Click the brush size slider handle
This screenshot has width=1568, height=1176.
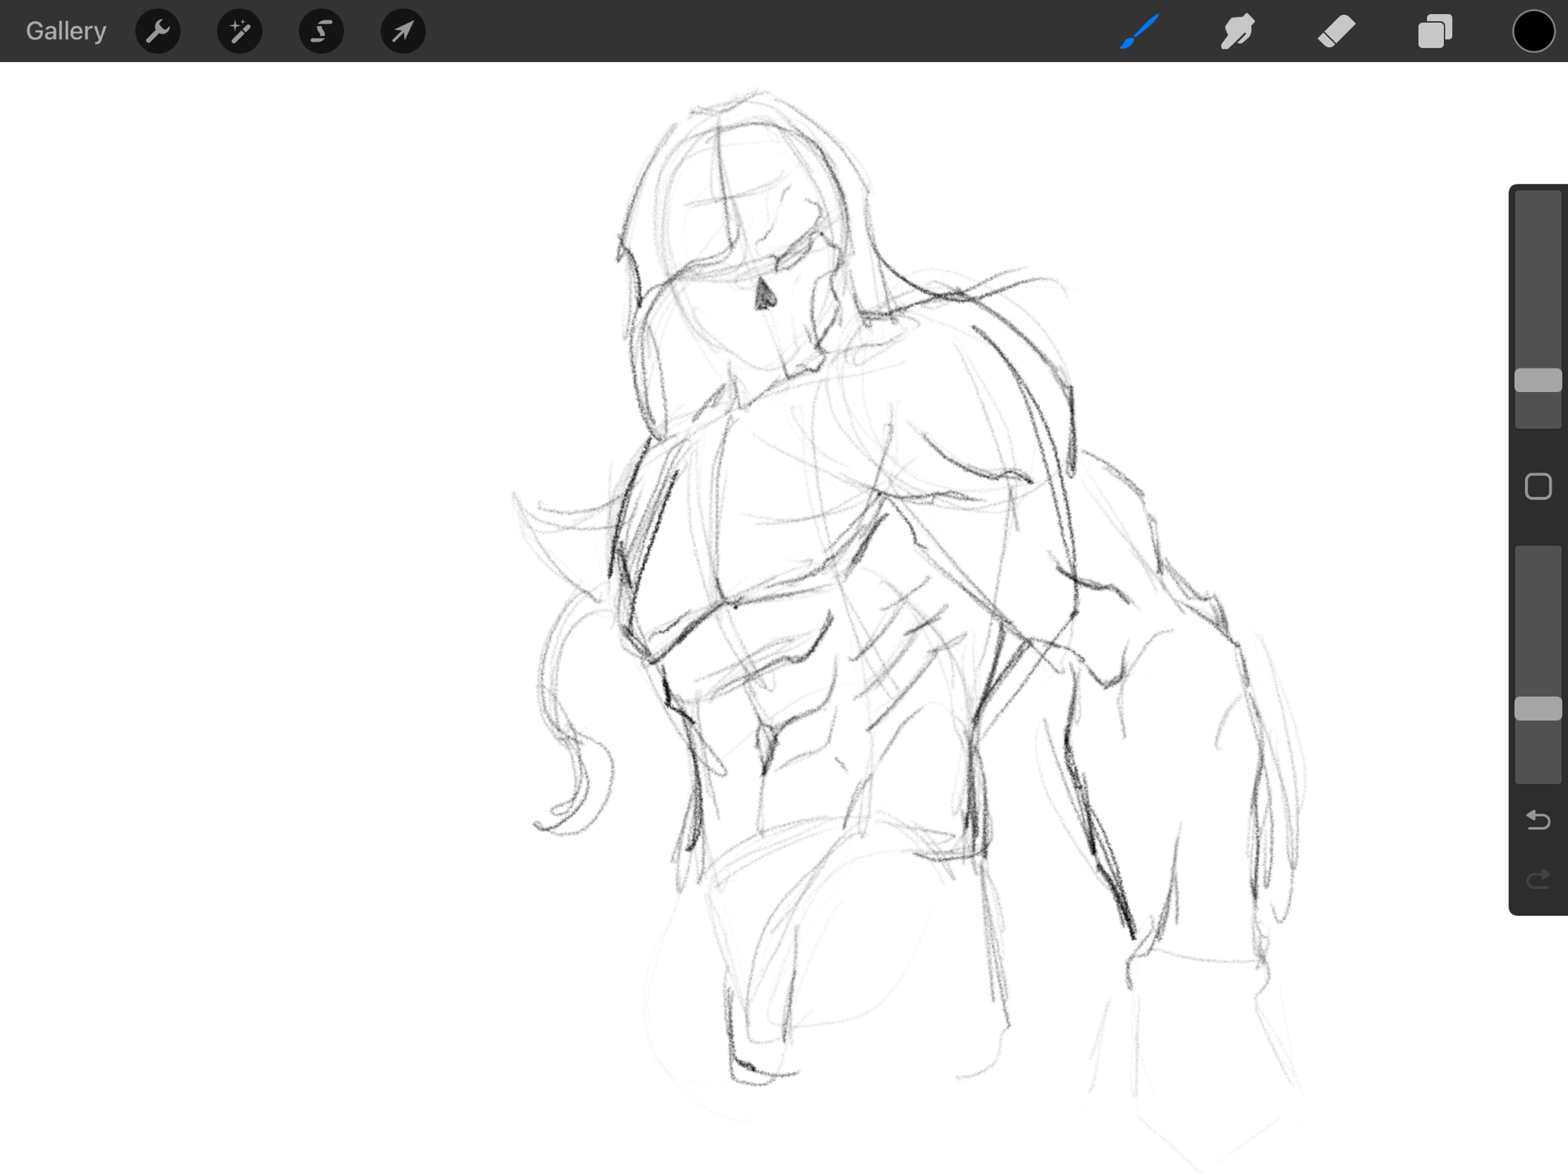point(1537,380)
